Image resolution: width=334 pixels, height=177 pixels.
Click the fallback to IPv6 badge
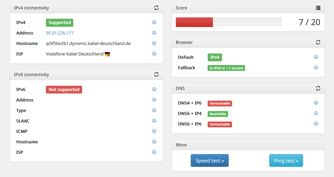[226, 68]
